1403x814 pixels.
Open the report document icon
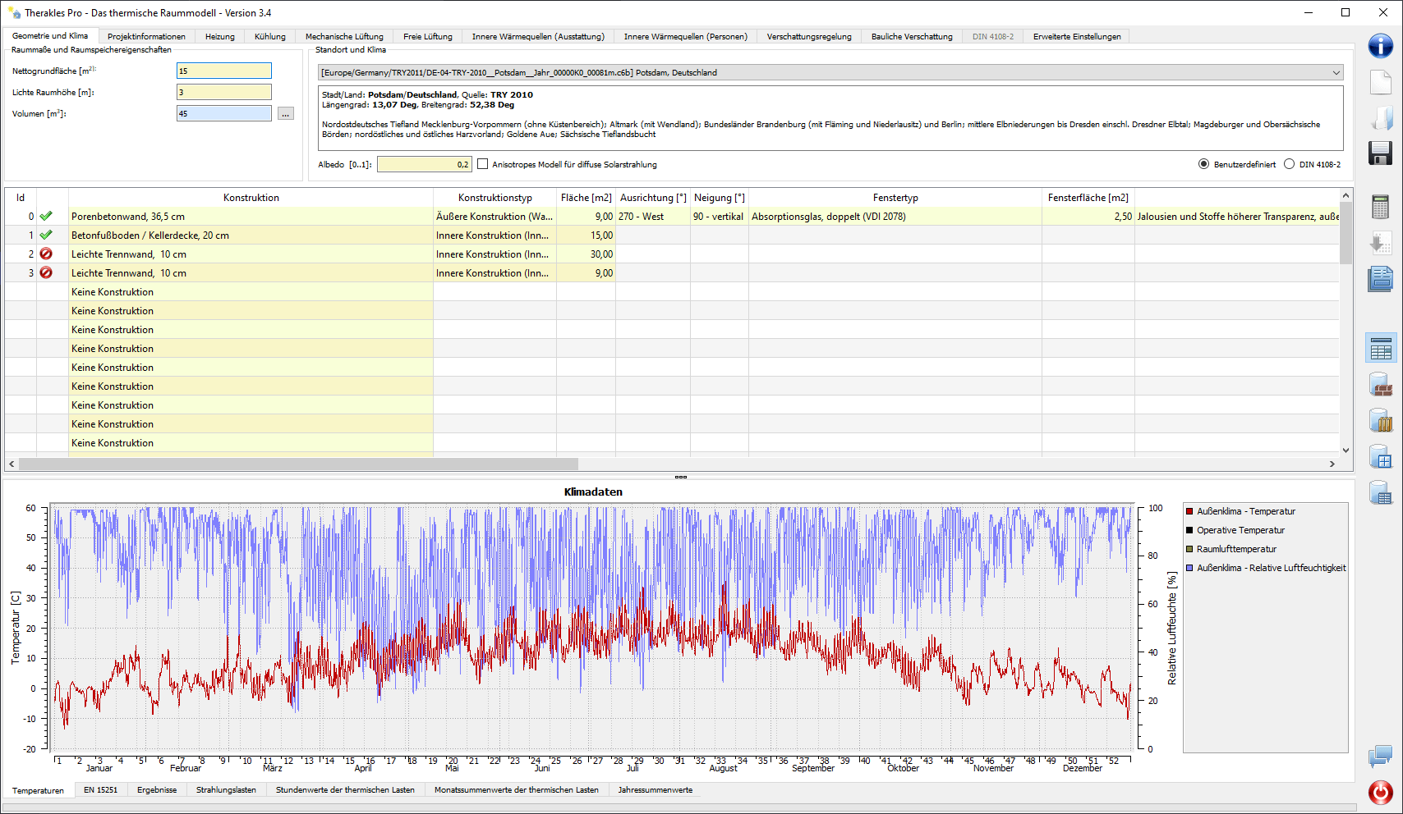click(x=1380, y=279)
